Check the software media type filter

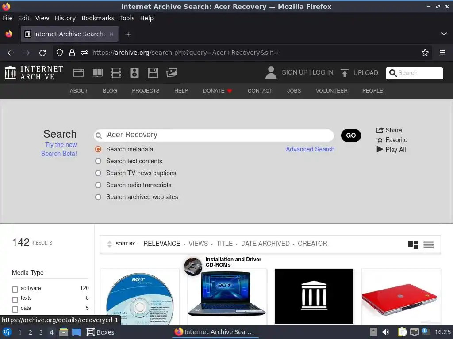click(15, 289)
